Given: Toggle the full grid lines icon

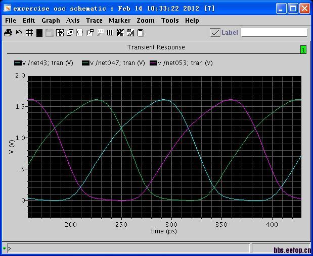Looking at the screenshot, I should point(29,33).
